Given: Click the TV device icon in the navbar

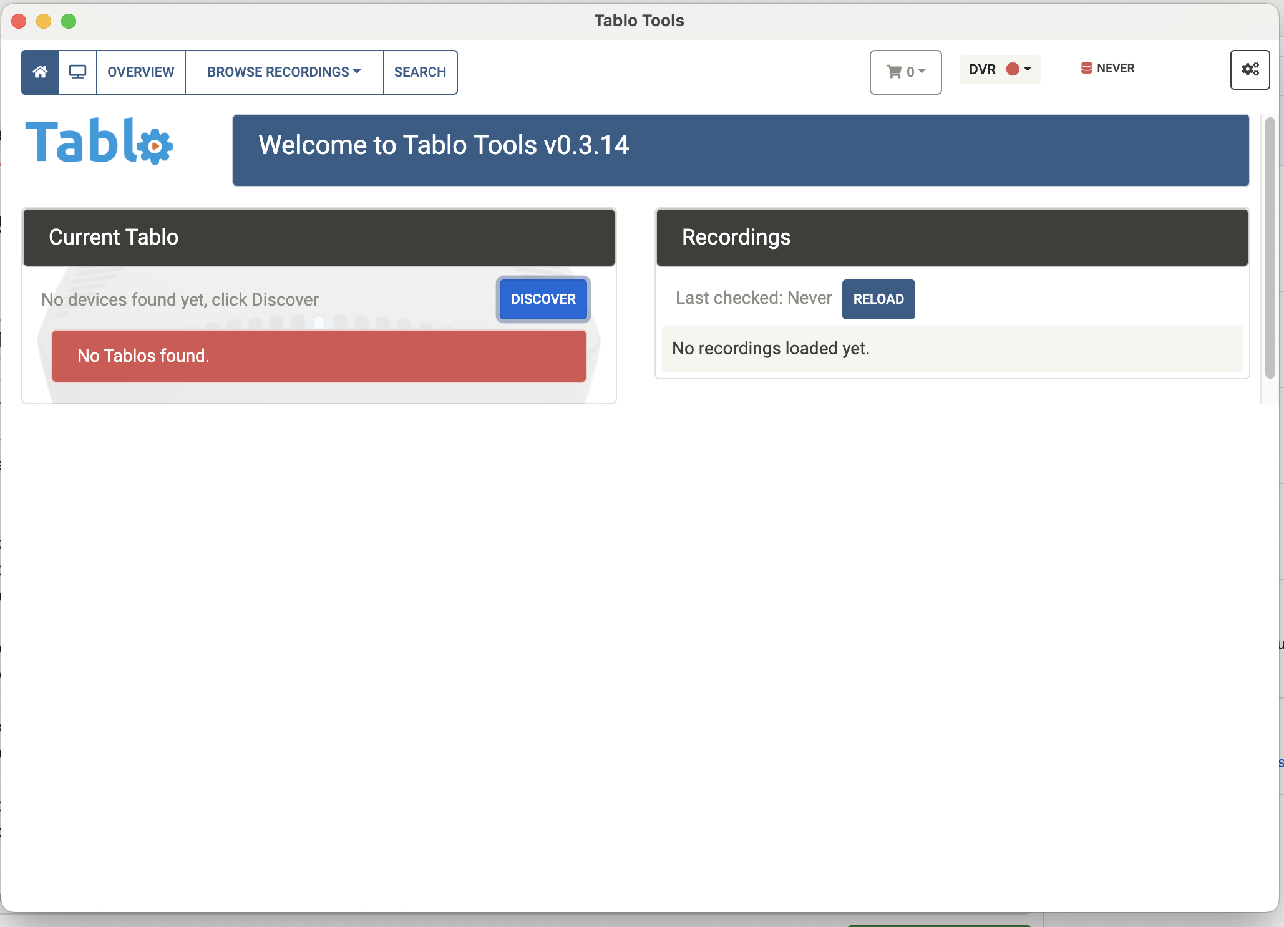Looking at the screenshot, I should tap(77, 72).
